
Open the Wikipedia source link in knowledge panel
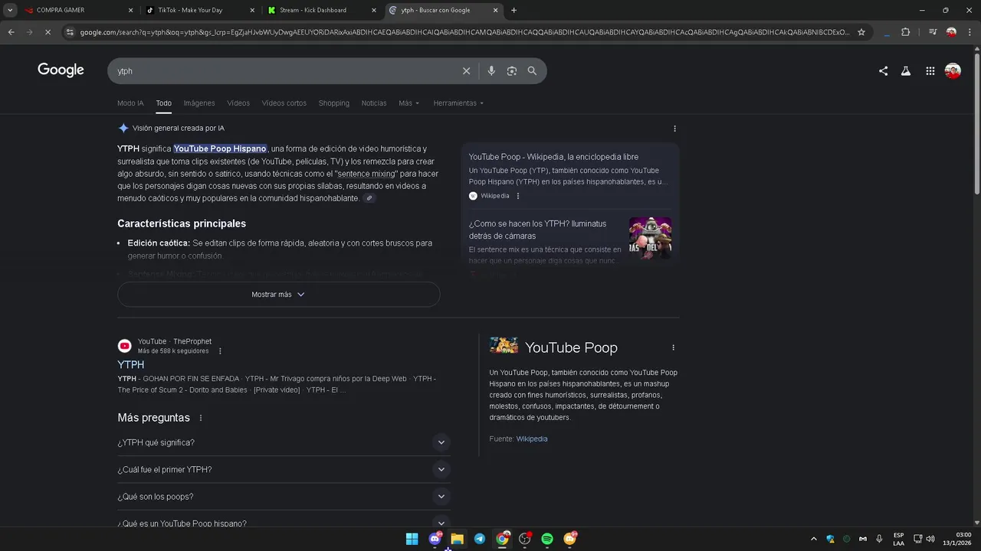pyautogui.click(x=532, y=439)
